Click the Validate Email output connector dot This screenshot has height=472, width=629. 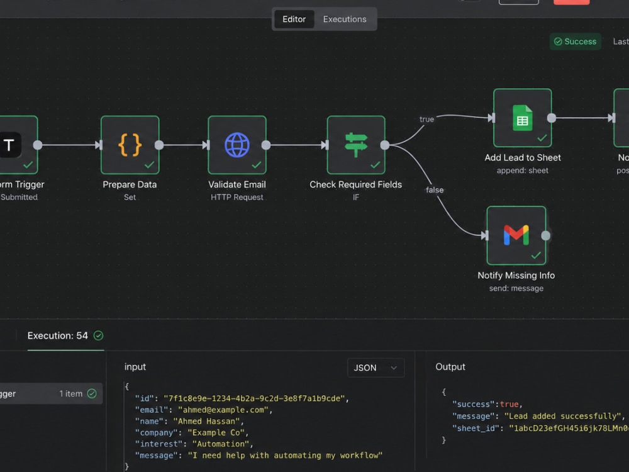[x=266, y=145]
